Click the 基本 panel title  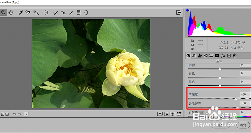pyautogui.click(x=219, y=61)
